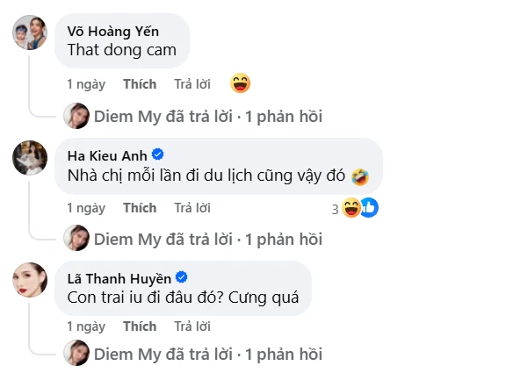Click Diem My avatar under Ha Kieu Anh's comment
Screen dimensions: 513x373
click(76, 238)
